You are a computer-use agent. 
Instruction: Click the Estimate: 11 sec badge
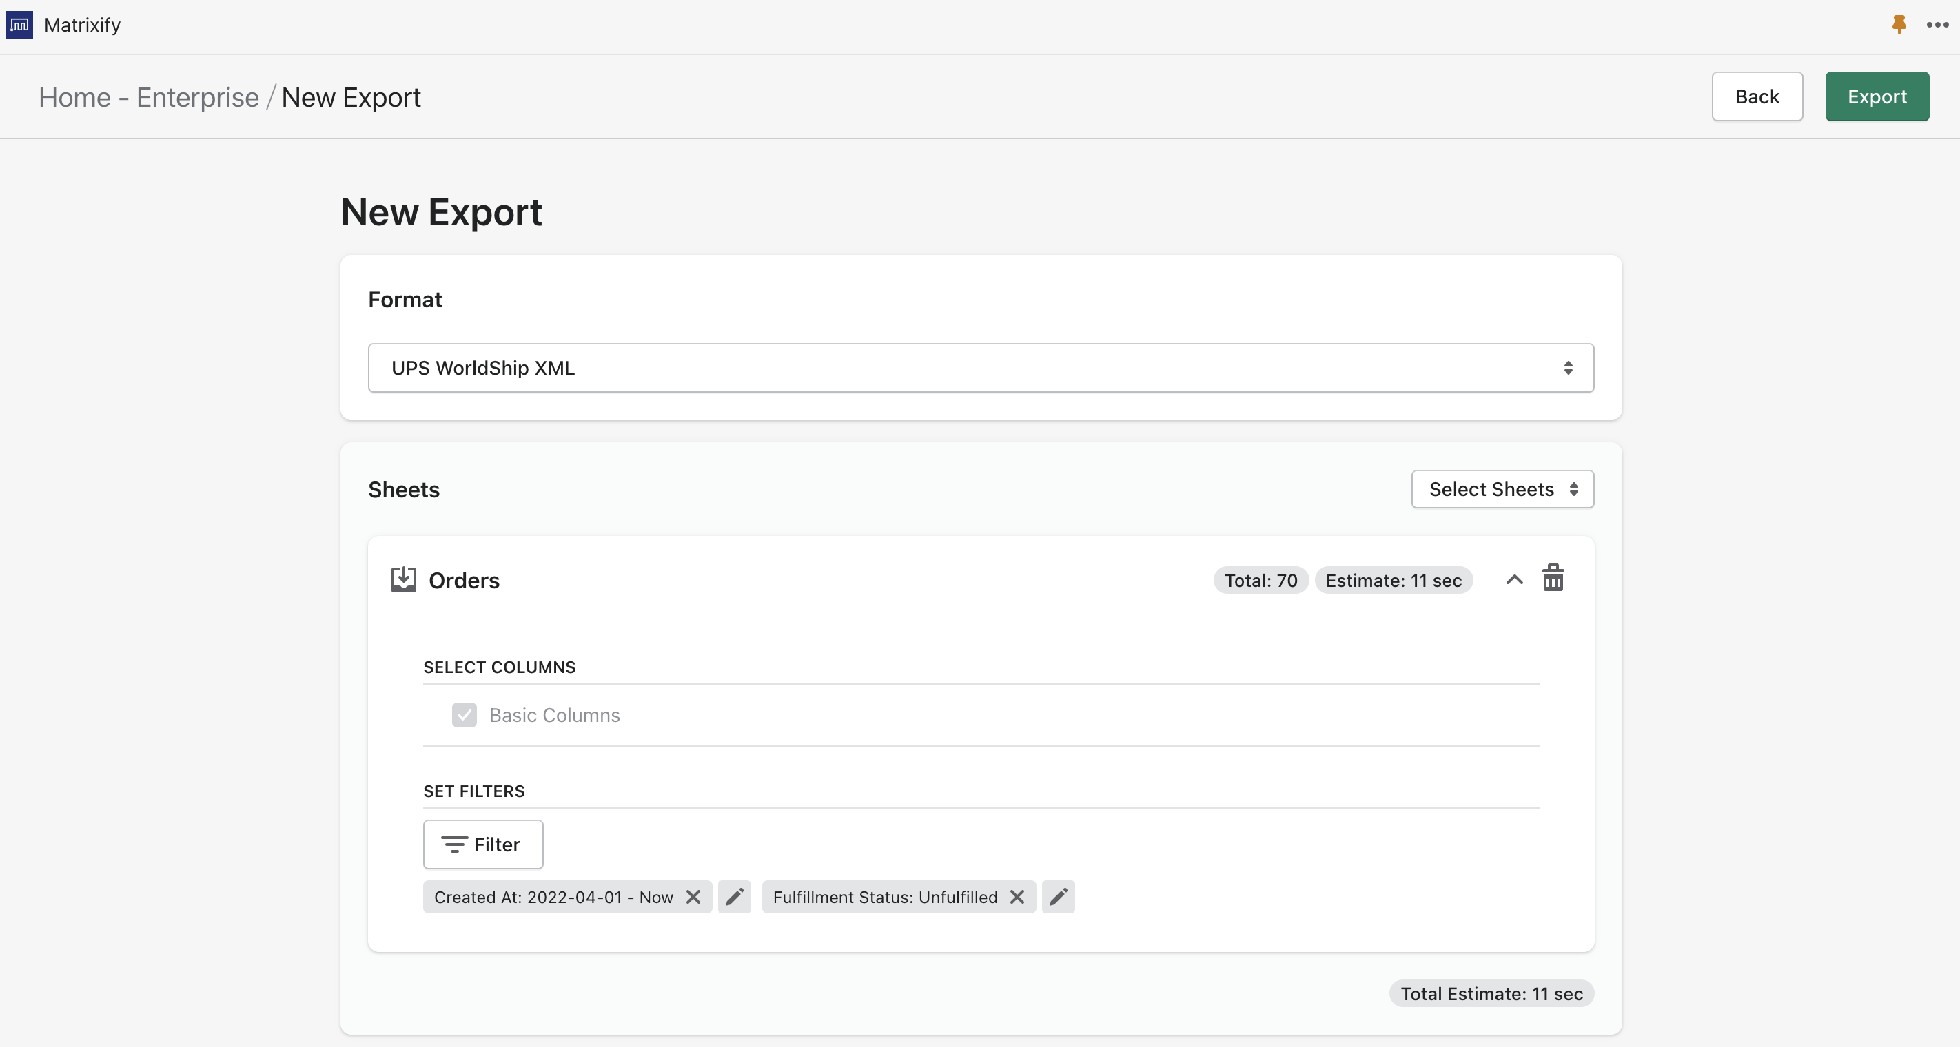point(1393,579)
